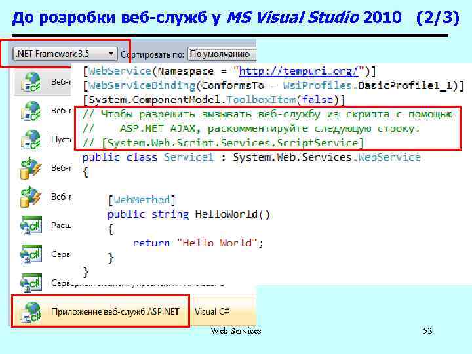472x354 pixels.
Task: Open the http://tempuri.org/ link in code
Action: [299, 71]
